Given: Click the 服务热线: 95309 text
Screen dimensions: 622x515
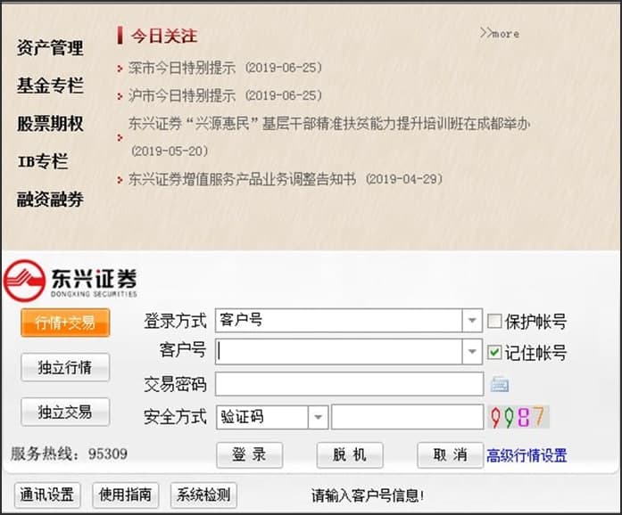Looking at the screenshot, I should coord(69,454).
